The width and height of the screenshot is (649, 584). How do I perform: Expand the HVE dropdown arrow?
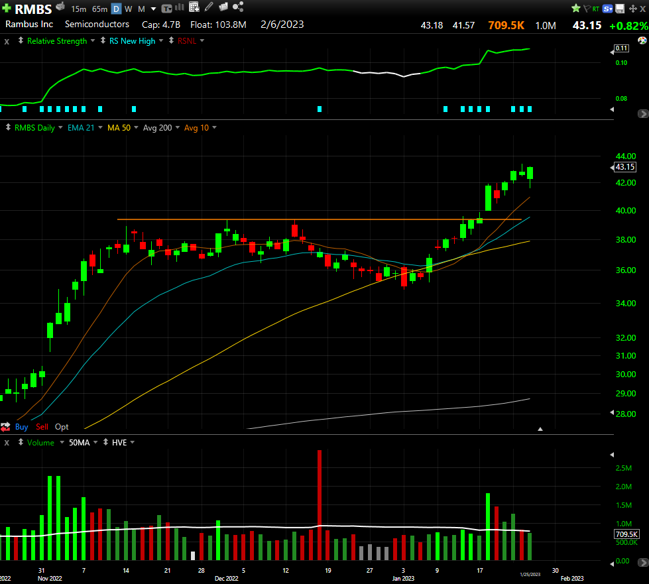click(133, 442)
